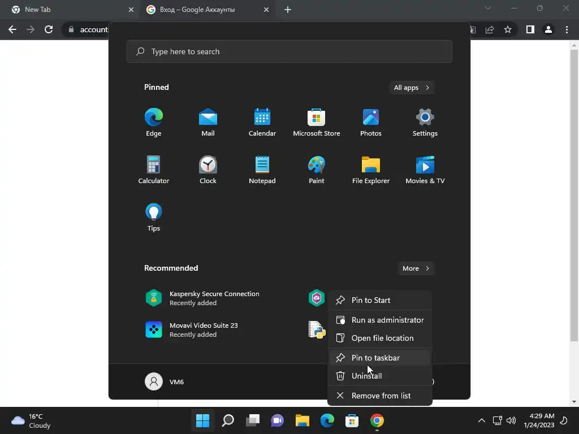Click the purple Kaspersky shield recommended icon

(317, 298)
